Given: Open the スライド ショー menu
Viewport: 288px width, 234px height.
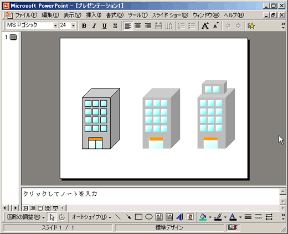Looking at the screenshot, I should pyautogui.click(x=170, y=15).
